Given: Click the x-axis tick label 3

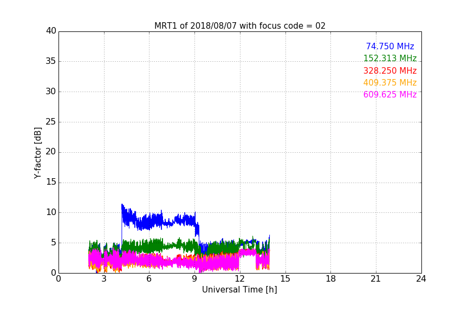Looking at the screenshot, I should point(104,279).
